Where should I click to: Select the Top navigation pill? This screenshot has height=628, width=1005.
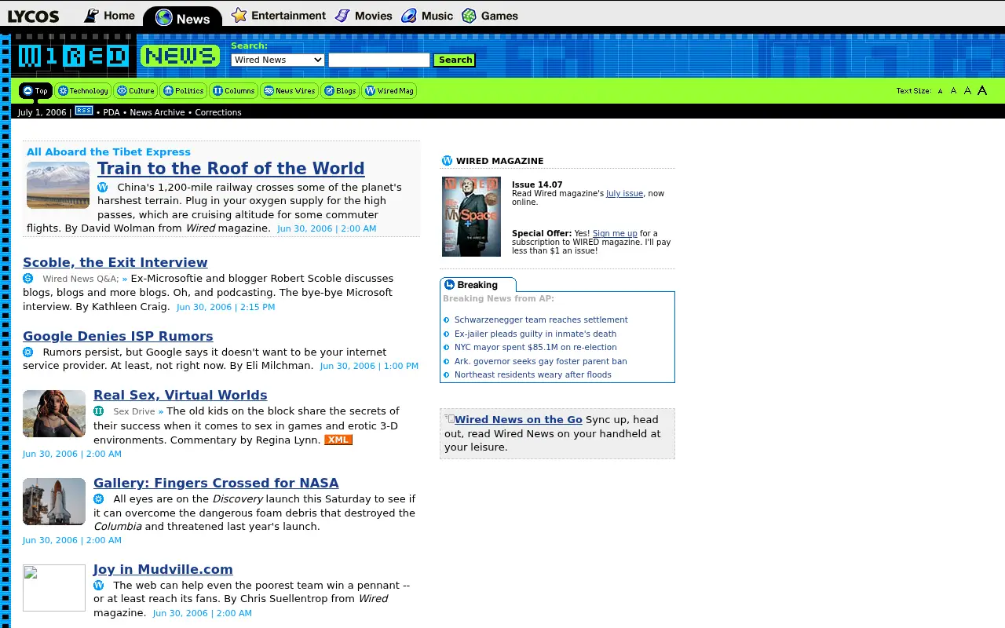[x=35, y=91]
